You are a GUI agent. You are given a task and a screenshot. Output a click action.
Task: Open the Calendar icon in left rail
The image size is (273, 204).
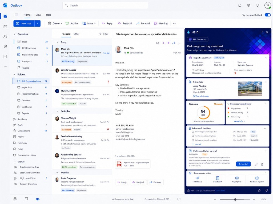point(5,27)
